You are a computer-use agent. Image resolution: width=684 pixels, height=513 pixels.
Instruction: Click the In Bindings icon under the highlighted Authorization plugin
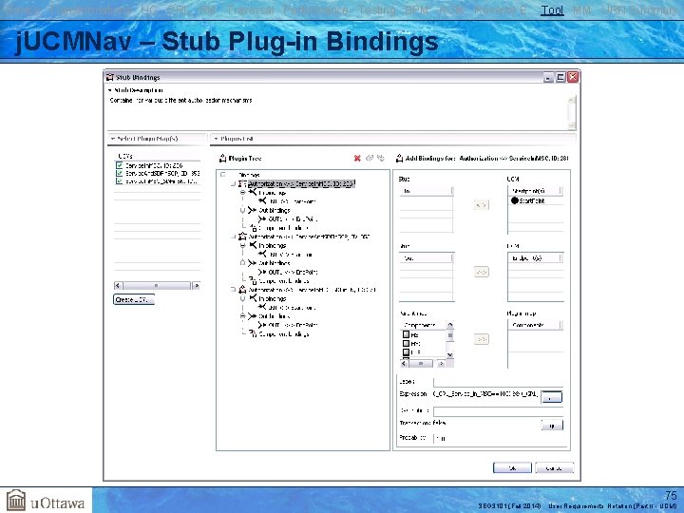click(x=253, y=192)
